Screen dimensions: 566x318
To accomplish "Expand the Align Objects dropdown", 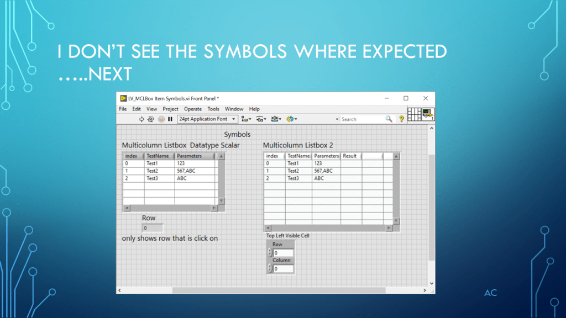I will (x=247, y=119).
